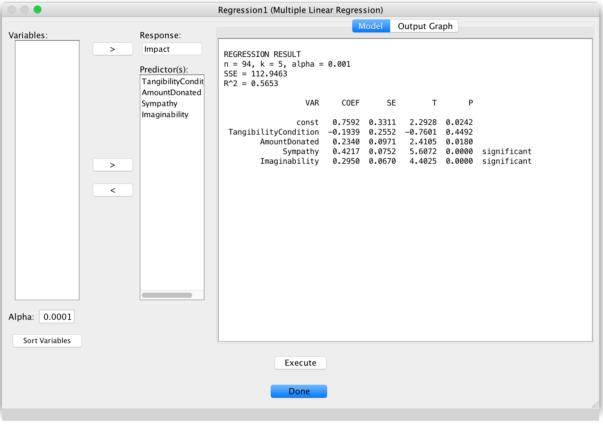Image resolution: width=603 pixels, height=424 pixels.
Task: Select TangibilityCondition in the Predictor(s) list
Action: [x=171, y=82]
